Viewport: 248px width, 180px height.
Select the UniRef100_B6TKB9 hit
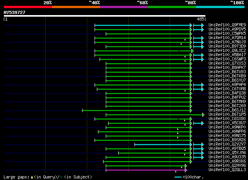(227, 76)
